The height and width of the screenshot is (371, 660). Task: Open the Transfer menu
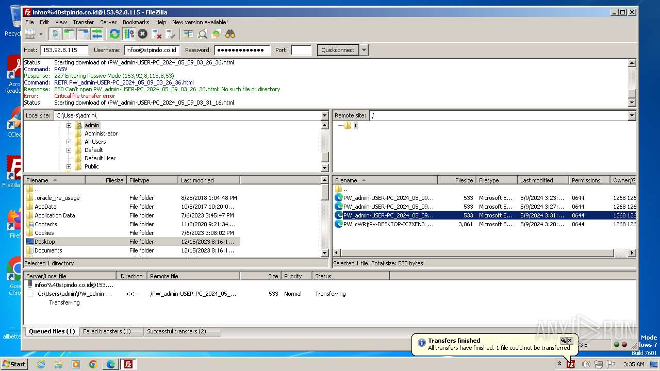(83, 22)
